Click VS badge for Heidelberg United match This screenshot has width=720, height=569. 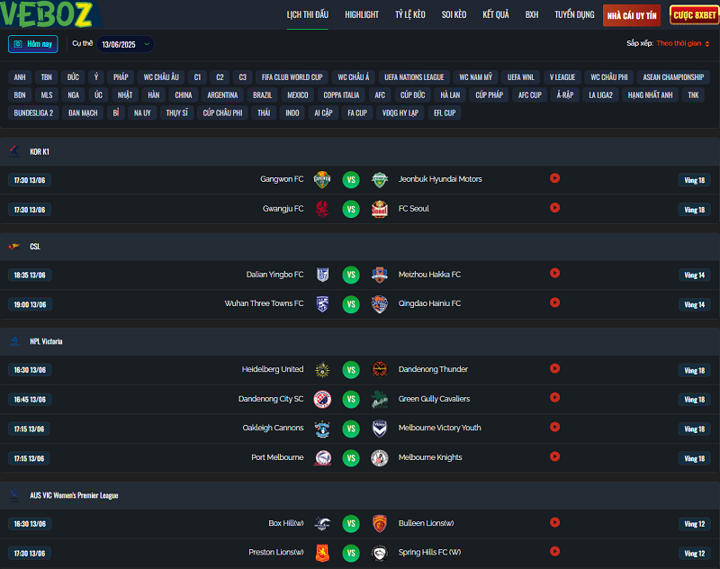pos(351,370)
